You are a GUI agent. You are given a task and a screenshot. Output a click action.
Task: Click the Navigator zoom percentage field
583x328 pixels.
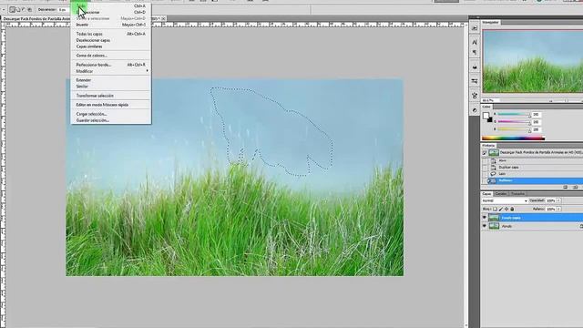point(489,100)
